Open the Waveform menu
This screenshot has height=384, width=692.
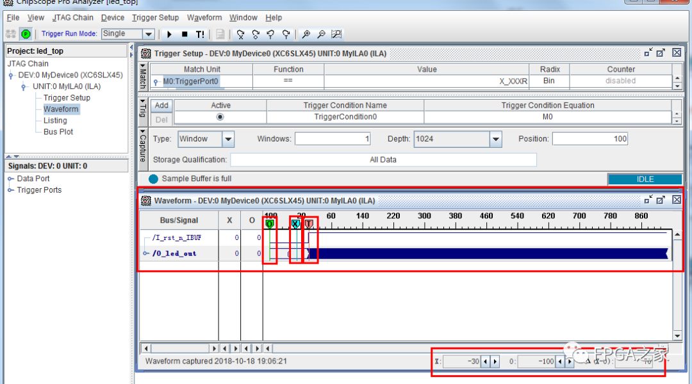tap(204, 18)
